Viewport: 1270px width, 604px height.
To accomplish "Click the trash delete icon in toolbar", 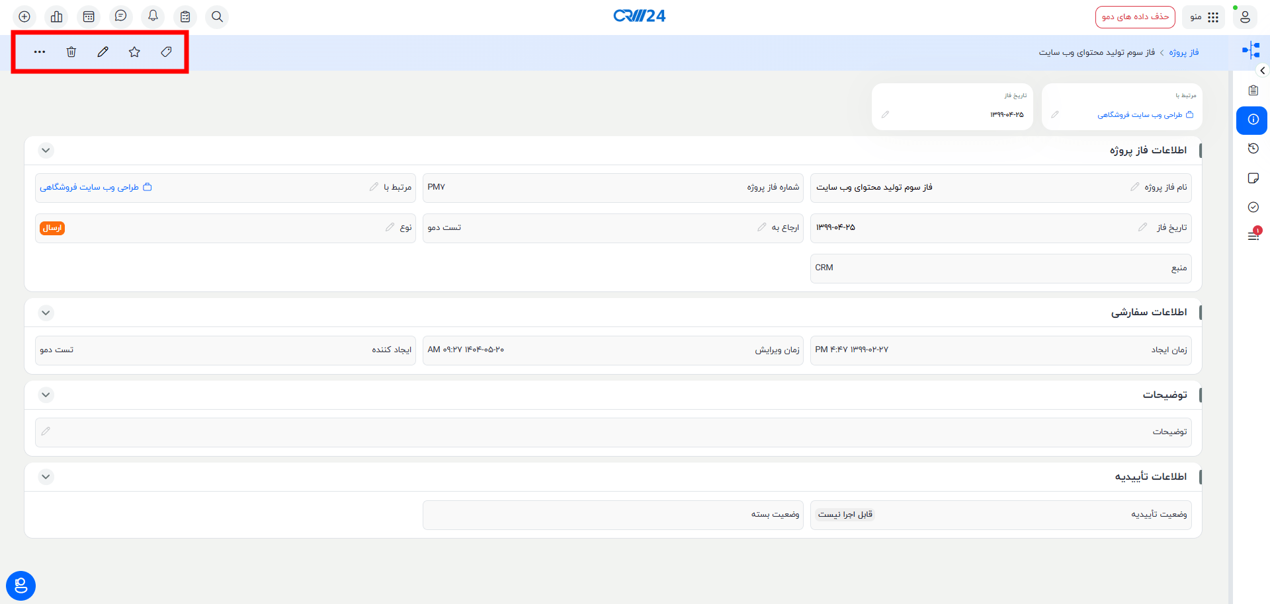I will [71, 52].
